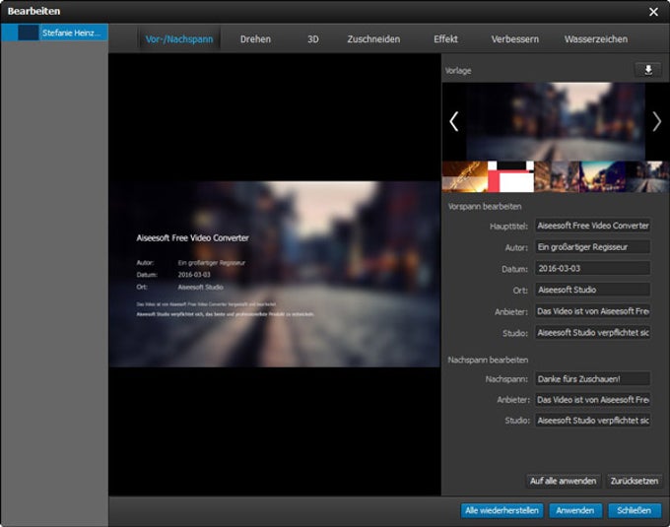
Task: Edit the Vorspann Studio field
Action: 593,332
